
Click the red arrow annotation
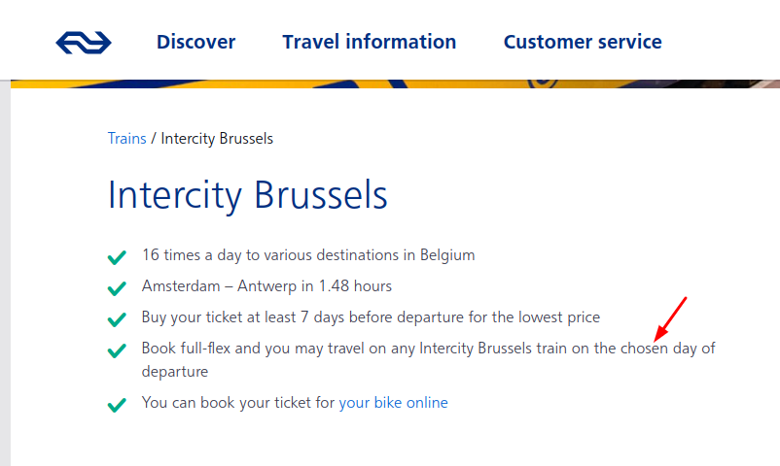(x=671, y=319)
